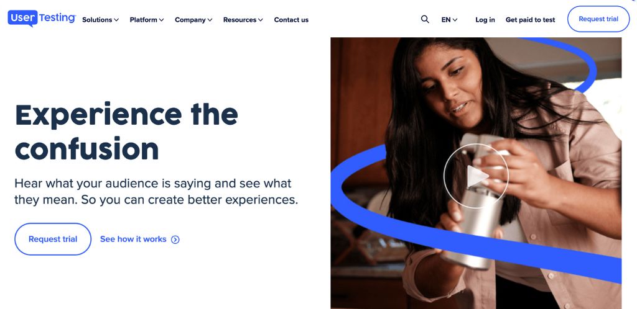The height and width of the screenshot is (309, 637).
Task: Open Get paid to test link
Action: 530,19
